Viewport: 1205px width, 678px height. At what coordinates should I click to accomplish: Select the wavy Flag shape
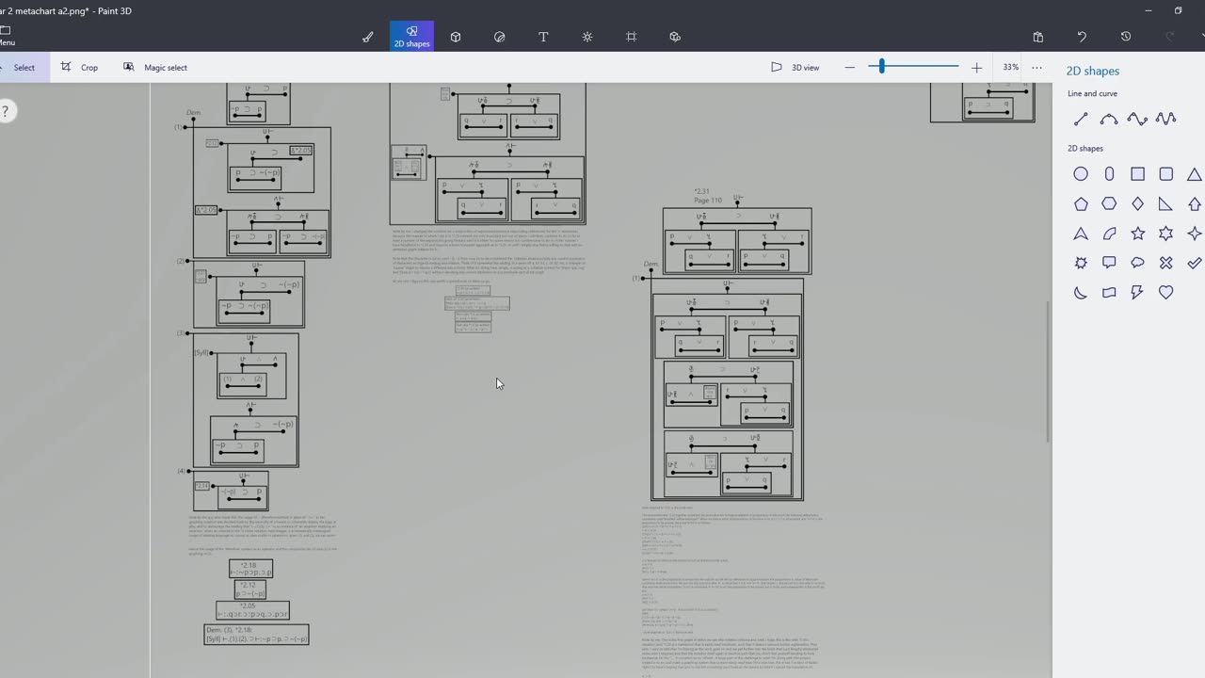click(1109, 292)
